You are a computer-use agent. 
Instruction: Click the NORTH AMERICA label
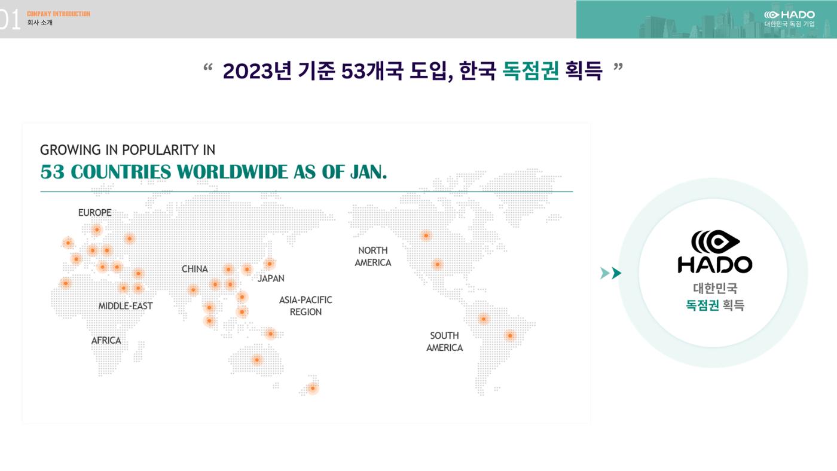pos(373,256)
